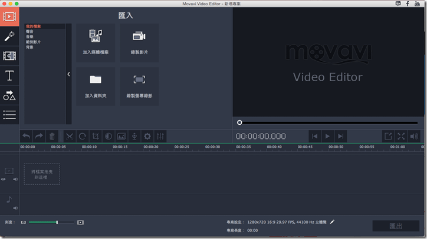Click the 00:00:10 timeline ruler mark
The height and width of the screenshot is (239, 427).
[x=89, y=147]
